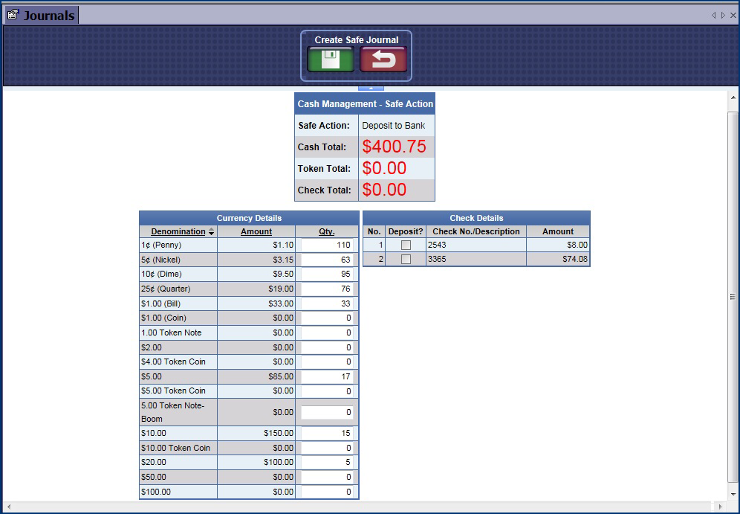Click the Penny quantity field
This screenshot has height=514, width=740.
(x=327, y=245)
